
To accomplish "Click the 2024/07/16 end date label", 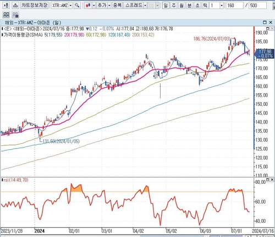I will point(263,231).
